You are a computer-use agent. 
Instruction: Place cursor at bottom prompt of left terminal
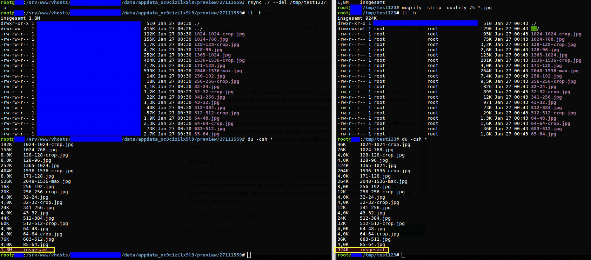[x=249, y=255]
